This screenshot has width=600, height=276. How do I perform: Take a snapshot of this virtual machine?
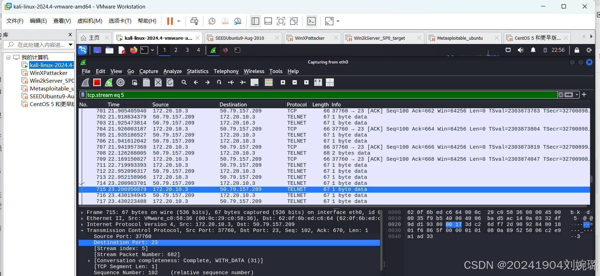coord(212,21)
